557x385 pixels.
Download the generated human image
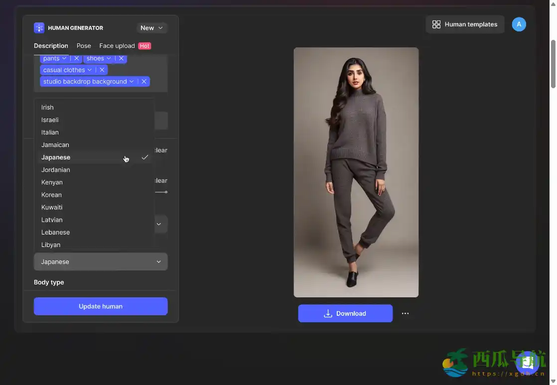click(x=345, y=313)
